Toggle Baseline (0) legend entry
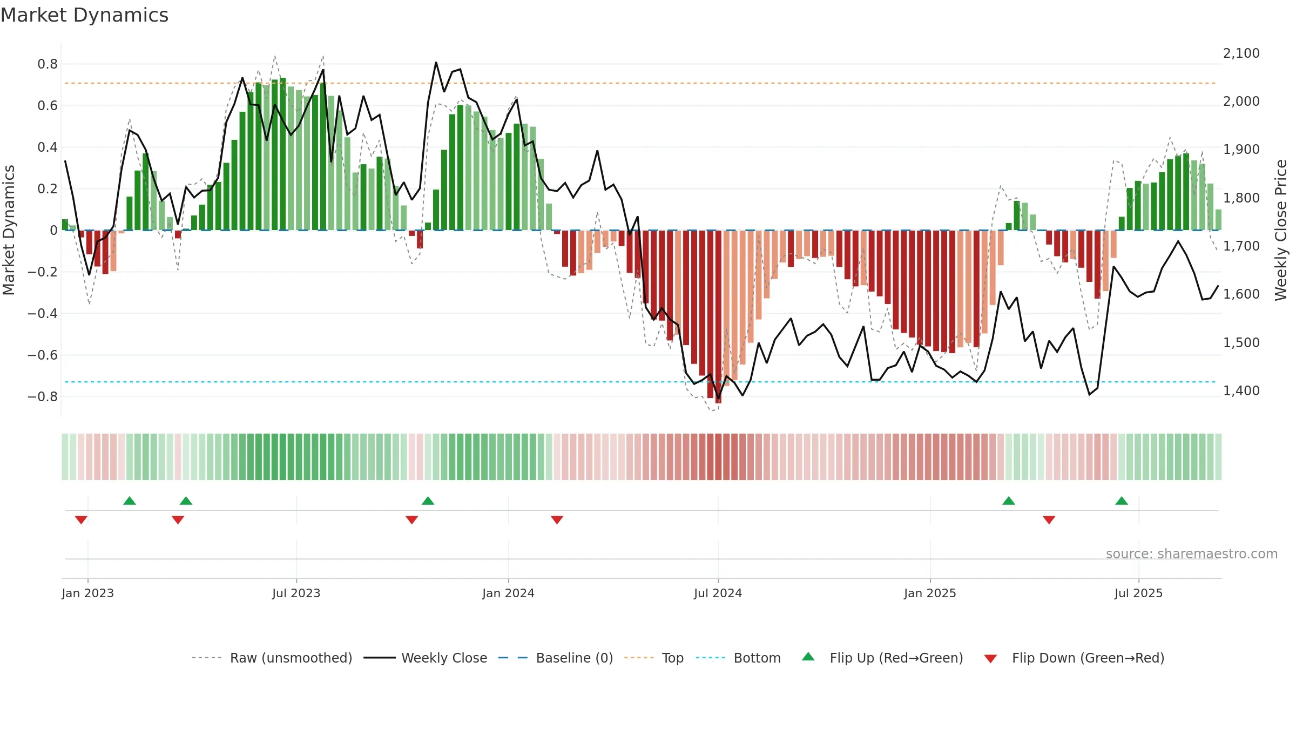The image size is (1296, 729). 555,658
